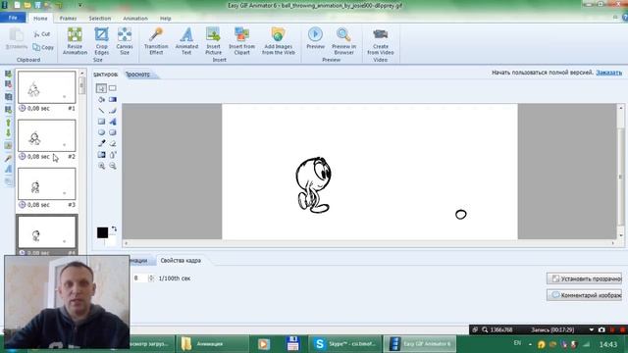Launch Preview in Browser
This screenshot has width=628, height=353.
pyautogui.click(x=343, y=41)
